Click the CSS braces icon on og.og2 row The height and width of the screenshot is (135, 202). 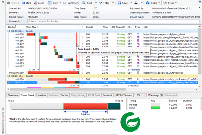coord(138,79)
